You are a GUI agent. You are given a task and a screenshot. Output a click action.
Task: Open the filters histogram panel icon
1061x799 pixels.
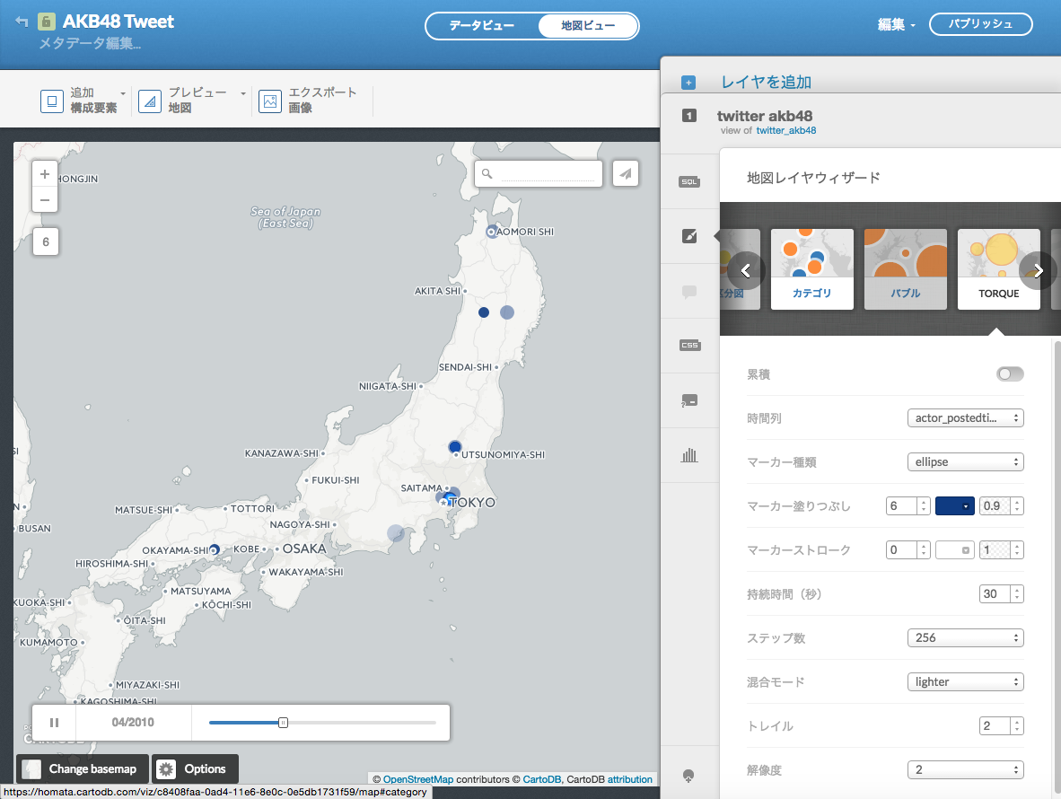pos(689,454)
